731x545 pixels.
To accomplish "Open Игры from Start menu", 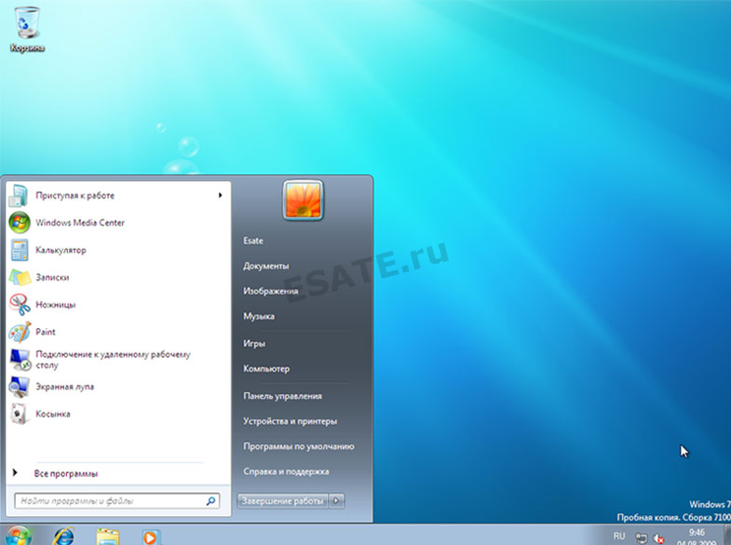I will click(254, 344).
